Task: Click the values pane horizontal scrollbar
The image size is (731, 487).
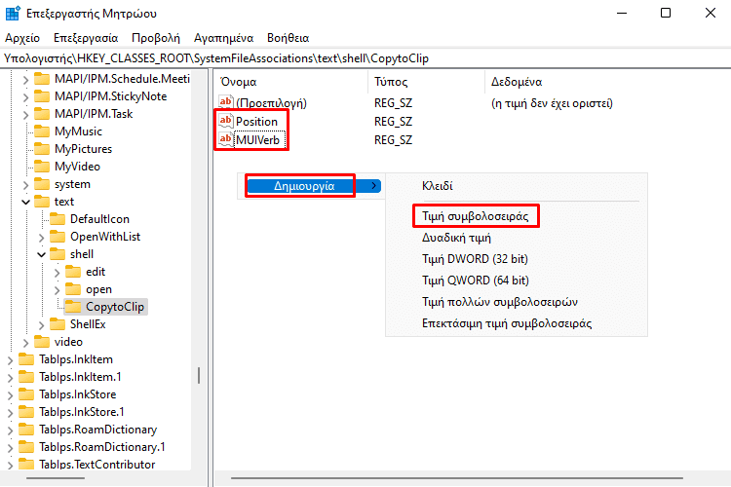Action: 457,478
